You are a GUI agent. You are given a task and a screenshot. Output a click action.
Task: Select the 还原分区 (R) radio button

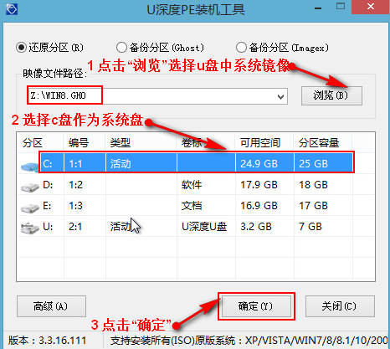[21, 48]
